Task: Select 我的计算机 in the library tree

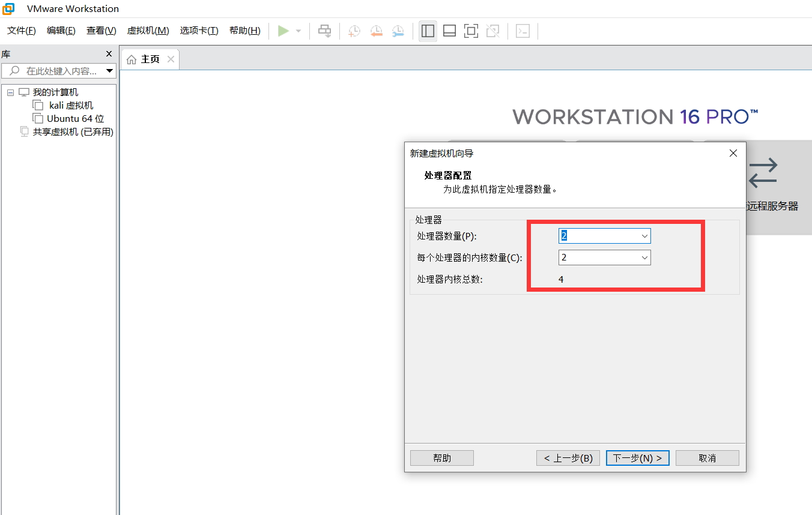Action: (55, 92)
